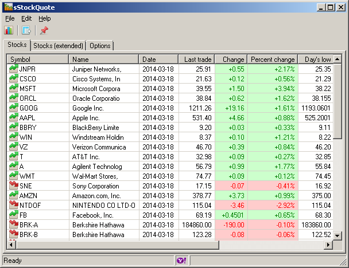This screenshot has height=268, width=349.
Task: Switch to the Stocks (extended) tab
Action: tap(58, 46)
